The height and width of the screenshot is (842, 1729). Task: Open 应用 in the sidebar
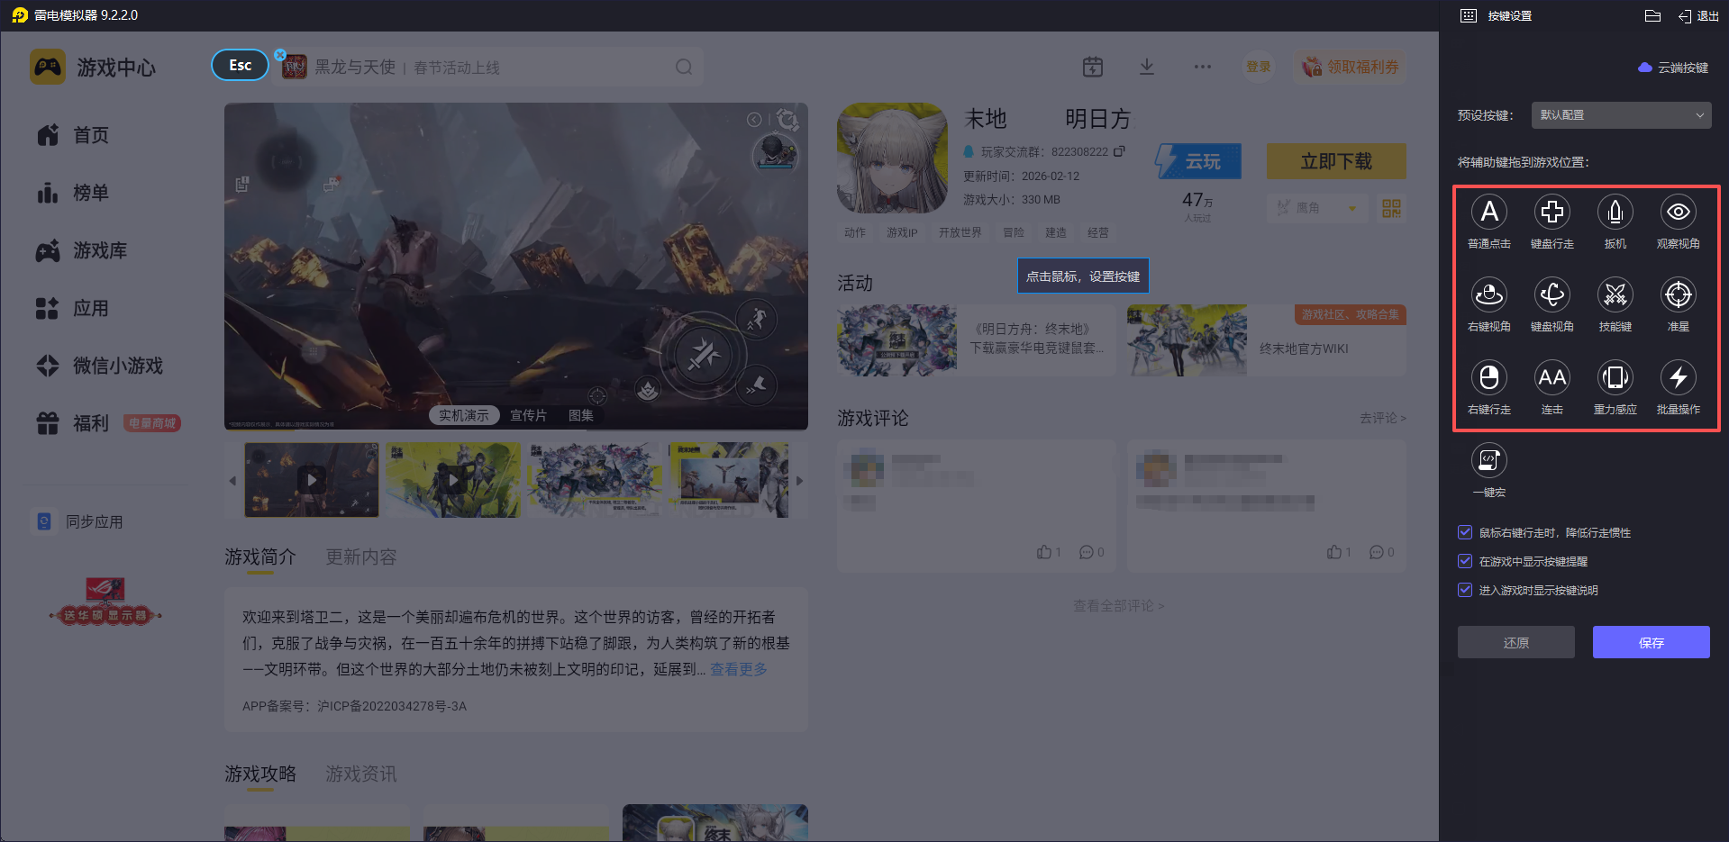(x=73, y=308)
